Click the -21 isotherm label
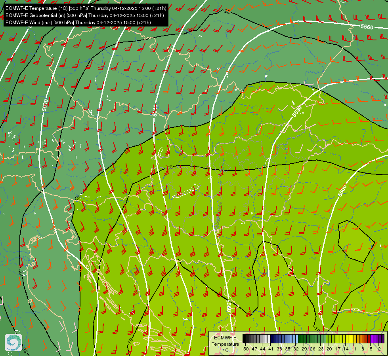The image size is (388, 356). coord(77,198)
